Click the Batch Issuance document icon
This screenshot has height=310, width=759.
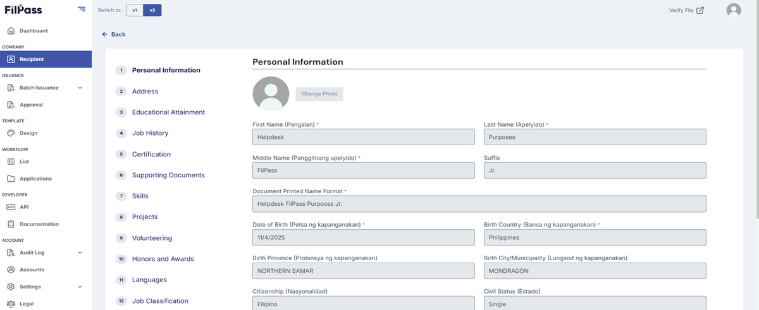pos(11,88)
